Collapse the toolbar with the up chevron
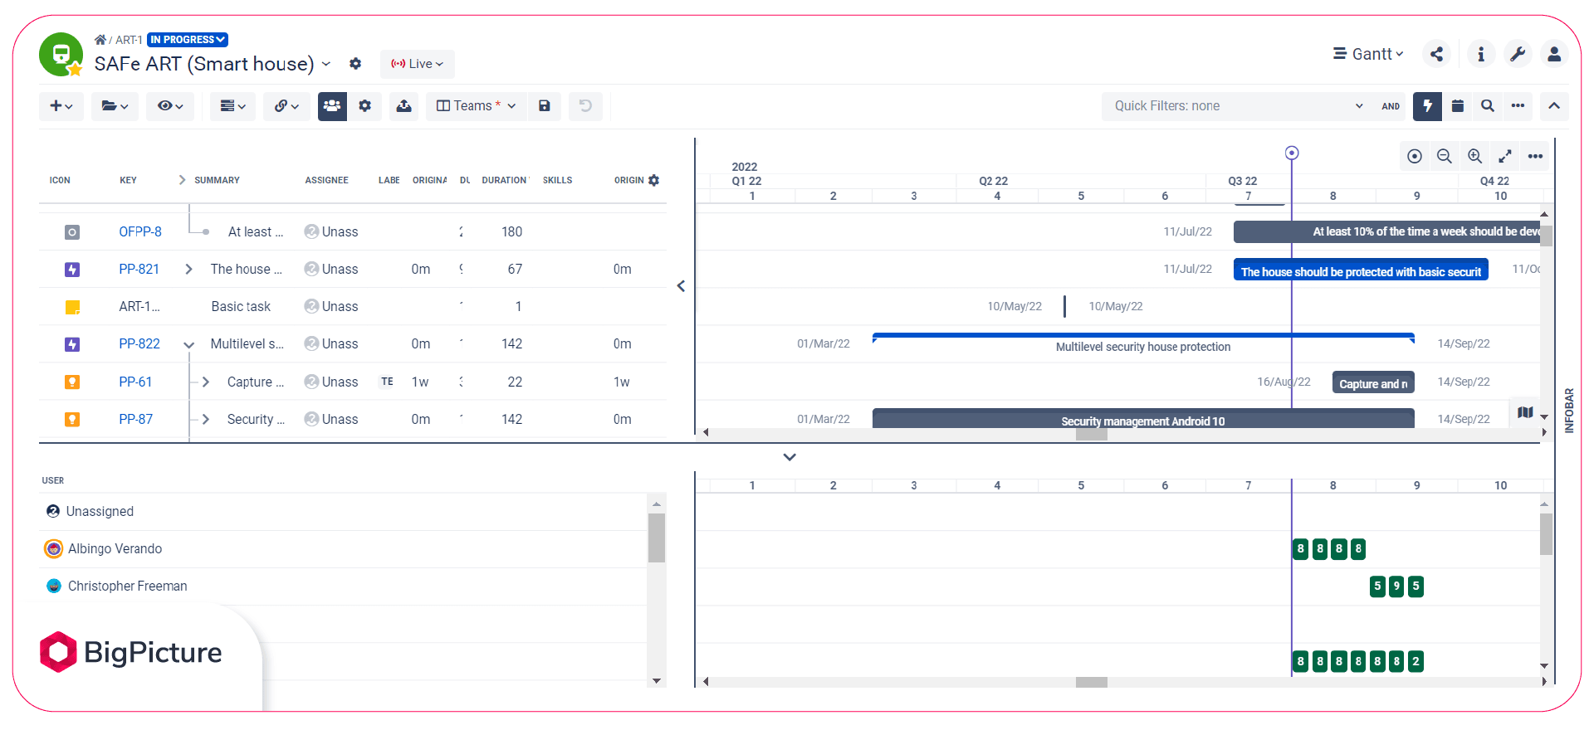 click(1554, 106)
